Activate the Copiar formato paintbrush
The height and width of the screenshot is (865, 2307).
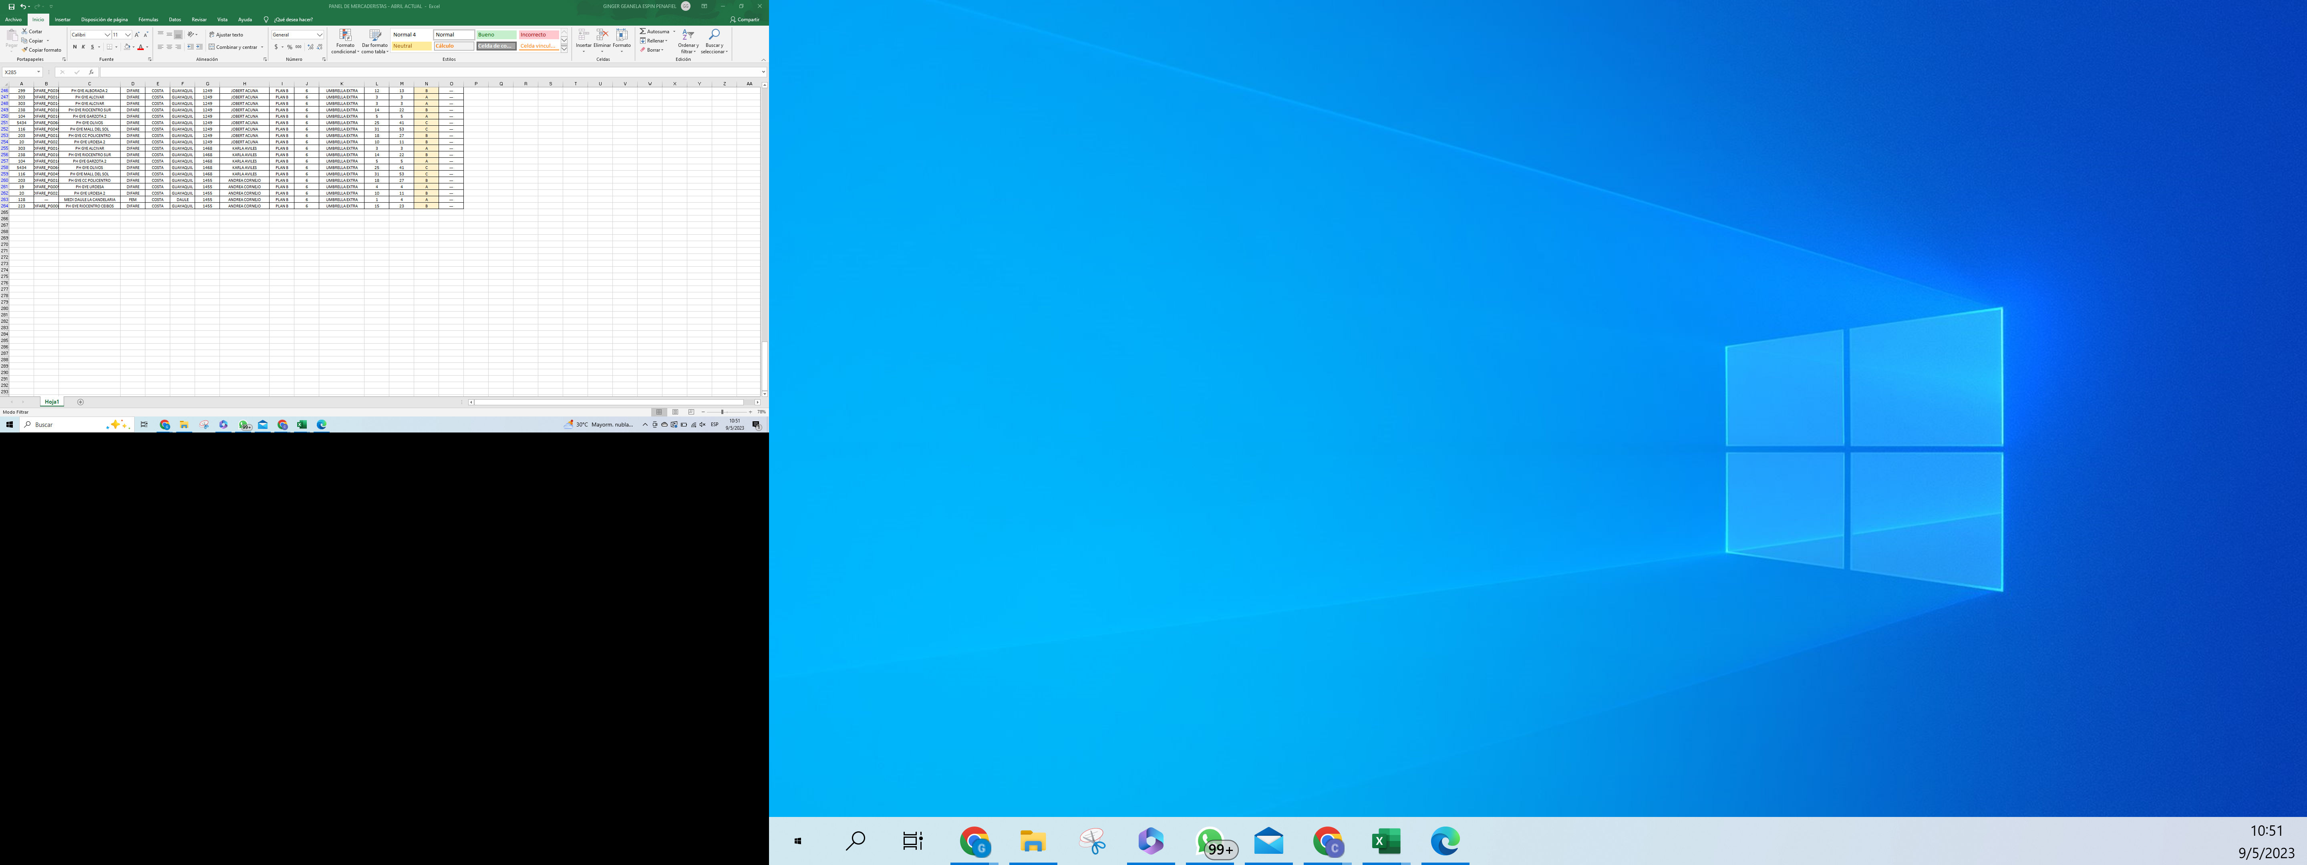pyautogui.click(x=41, y=50)
